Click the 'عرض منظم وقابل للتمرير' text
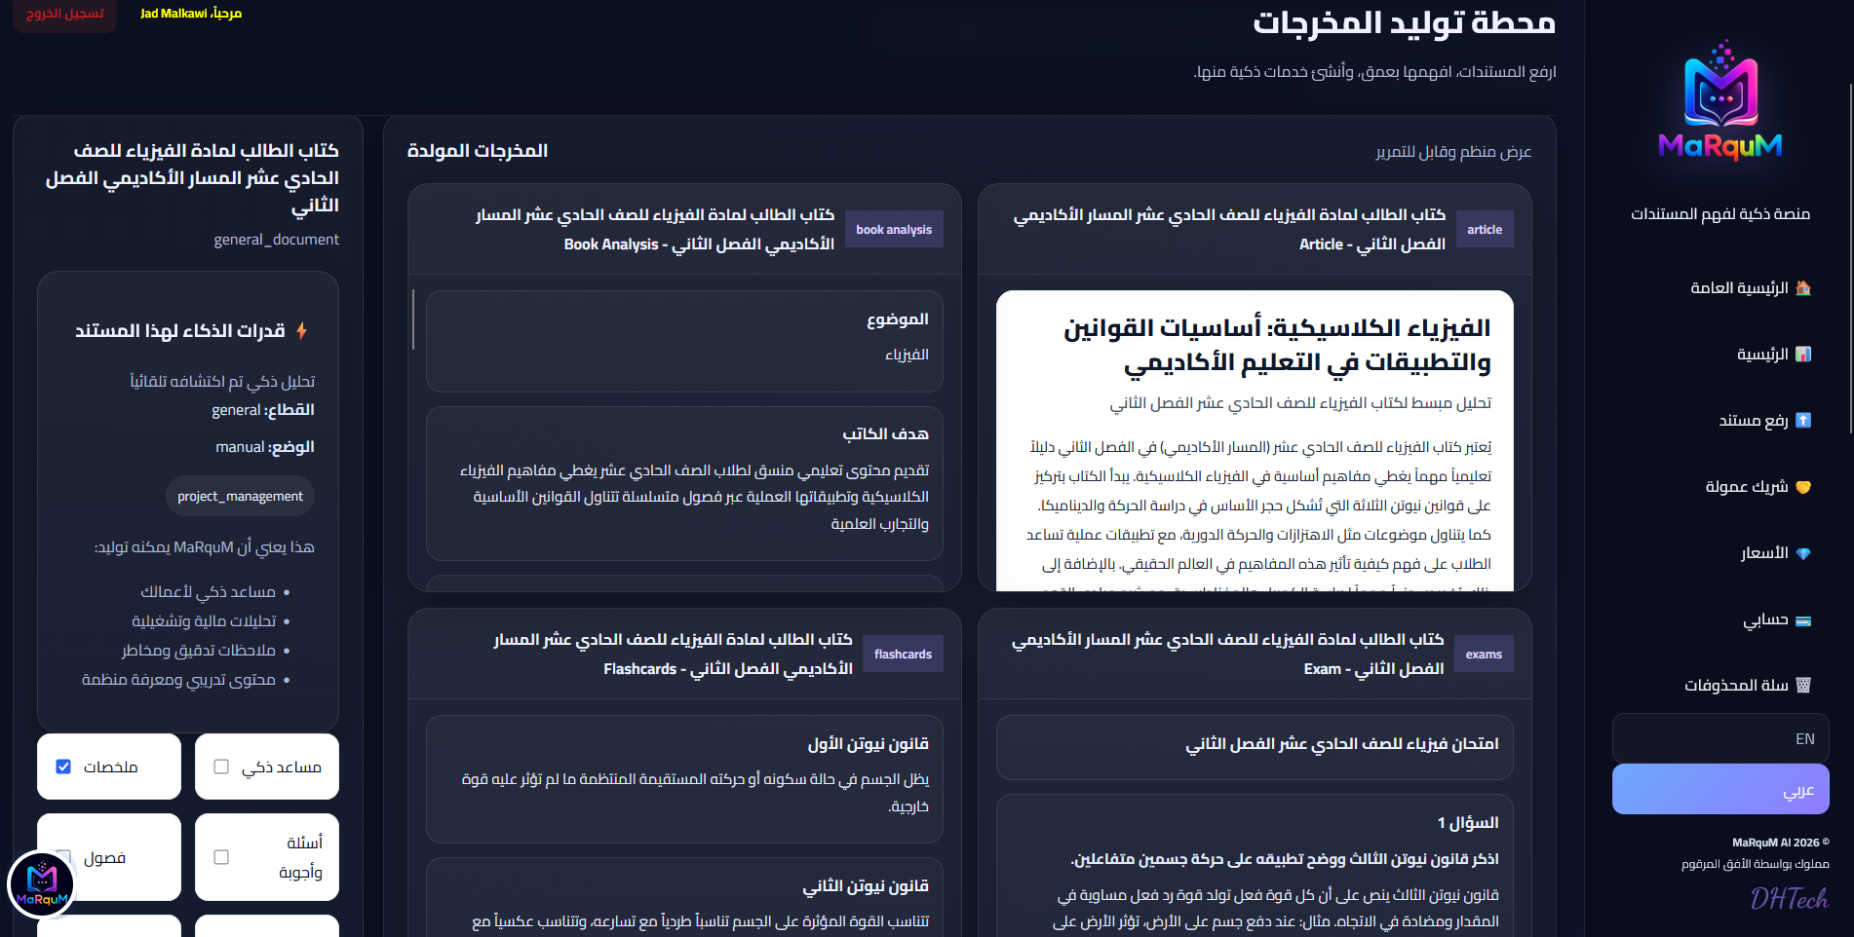Screen dimensions: 1854x937 coord(1453,152)
